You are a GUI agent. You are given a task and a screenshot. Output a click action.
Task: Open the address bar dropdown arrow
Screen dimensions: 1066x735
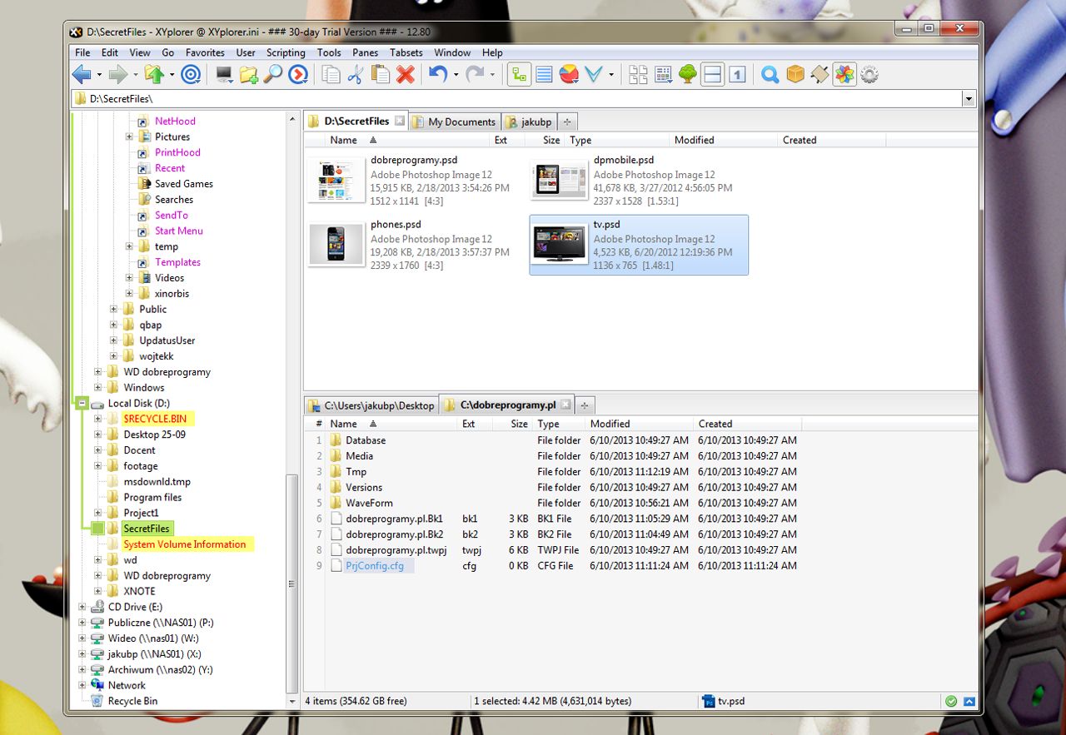point(968,99)
